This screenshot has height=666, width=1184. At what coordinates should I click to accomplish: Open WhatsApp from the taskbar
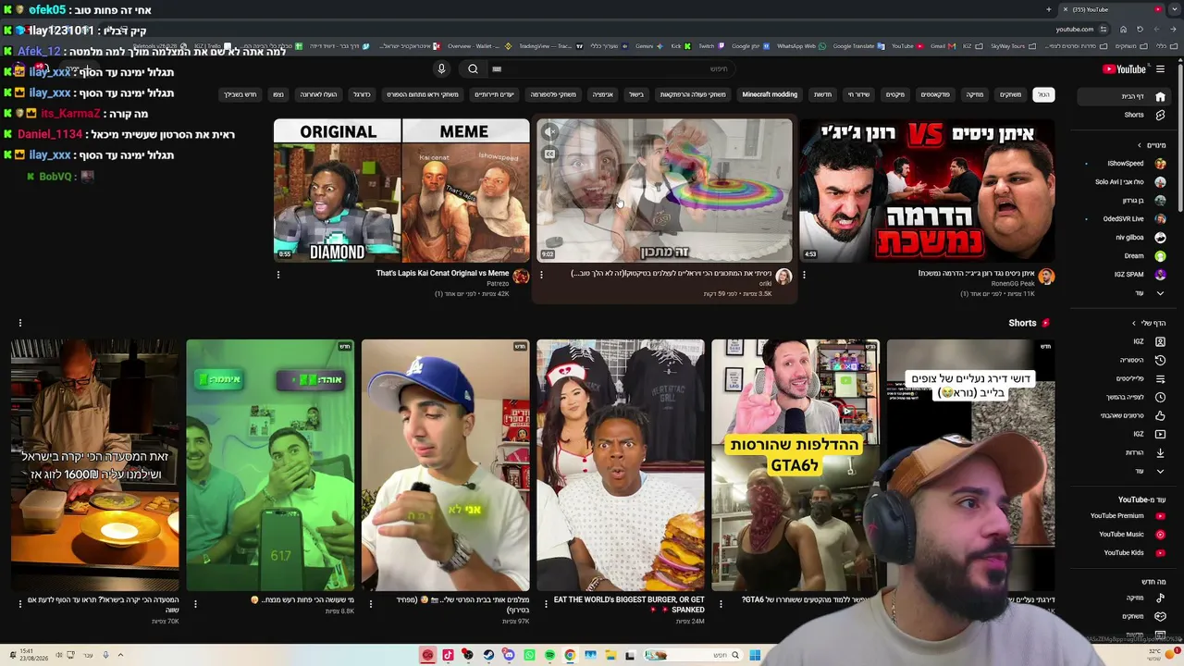tap(529, 655)
